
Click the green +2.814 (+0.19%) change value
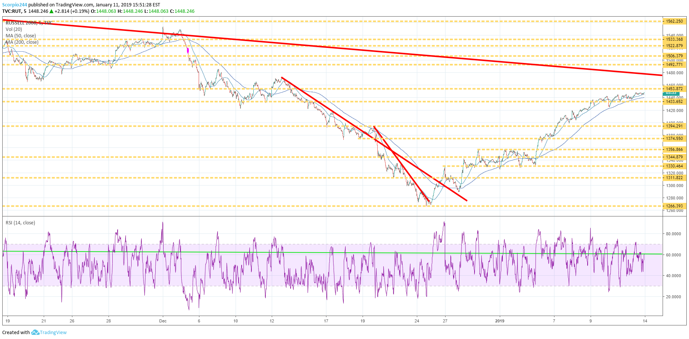(x=72, y=11)
